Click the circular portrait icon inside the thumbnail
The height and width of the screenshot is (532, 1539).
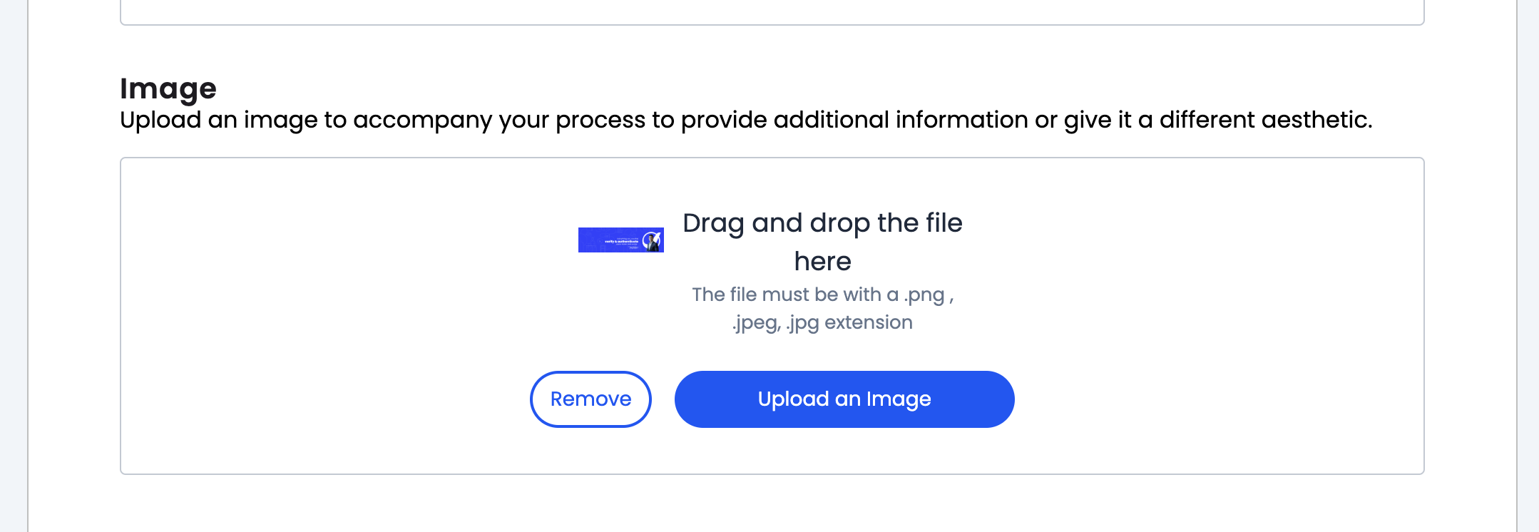coord(651,240)
